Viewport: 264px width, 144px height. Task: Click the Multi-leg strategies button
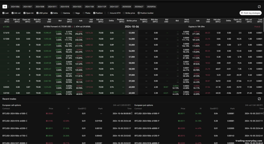coord(251,13)
